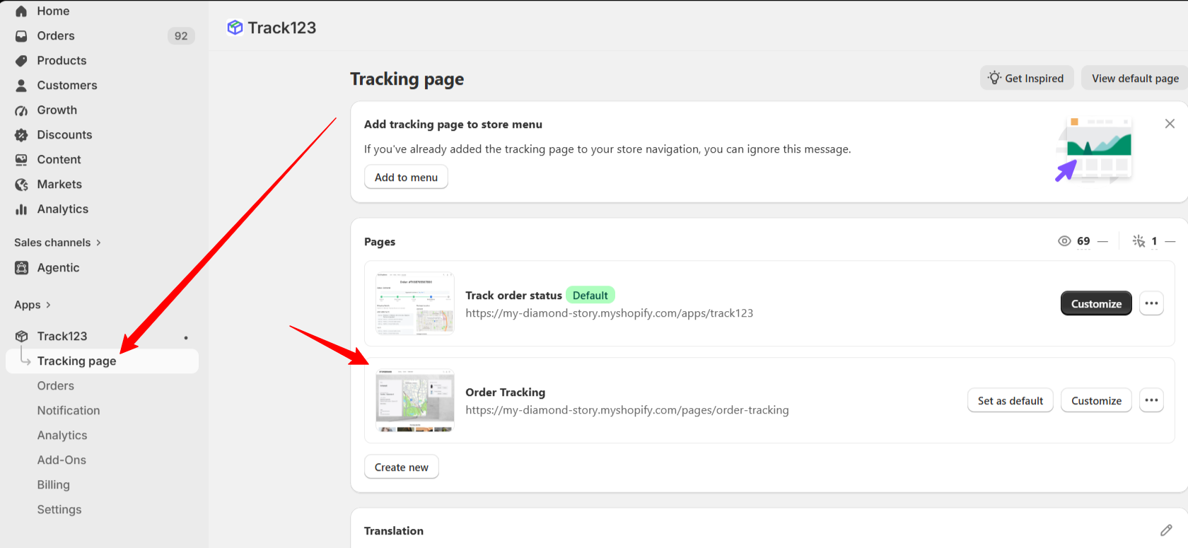Click the Track123 cube logo in the header

(235, 28)
